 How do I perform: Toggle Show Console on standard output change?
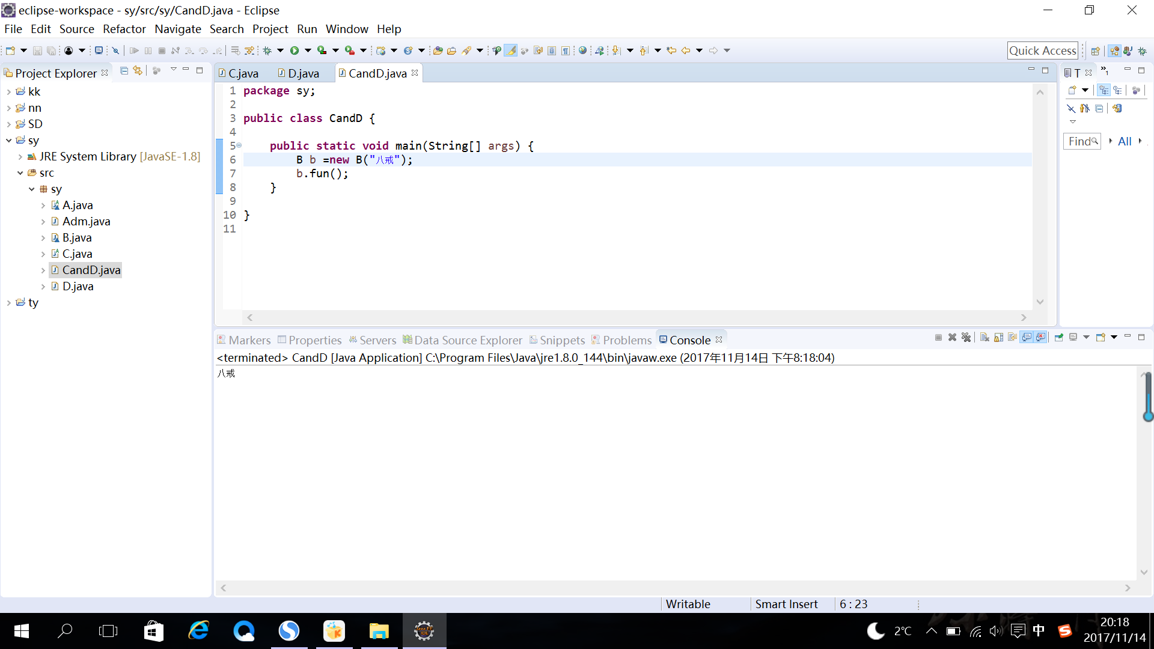(1027, 337)
